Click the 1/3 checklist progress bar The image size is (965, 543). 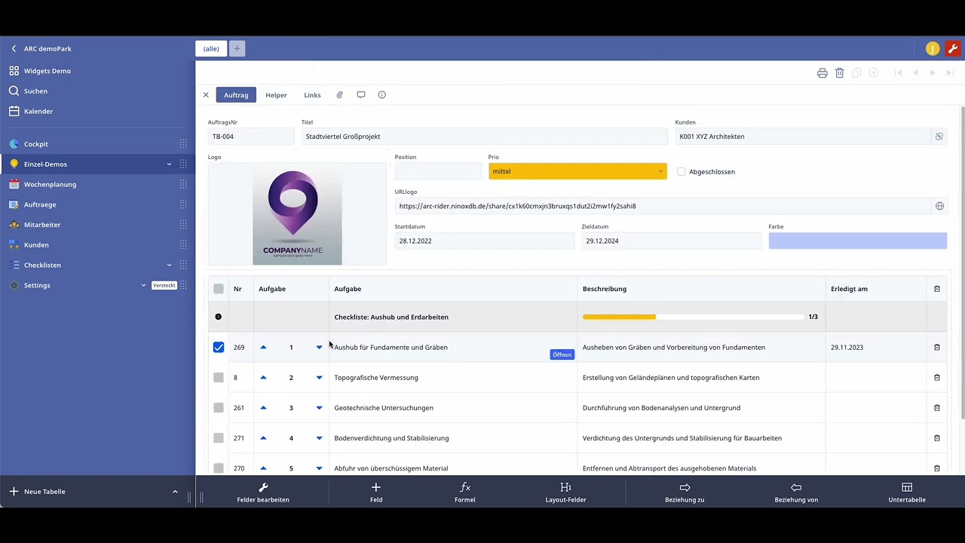[x=693, y=317]
